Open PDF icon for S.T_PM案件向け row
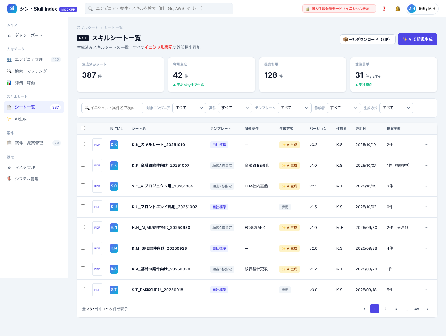This screenshot has height=336, width=446. (97, 290)
